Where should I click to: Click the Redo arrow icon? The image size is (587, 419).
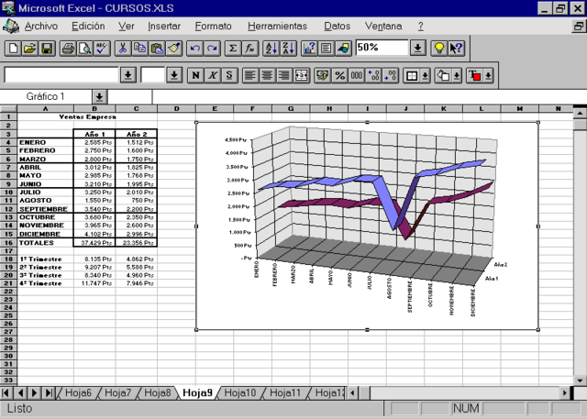pos(212,49)
